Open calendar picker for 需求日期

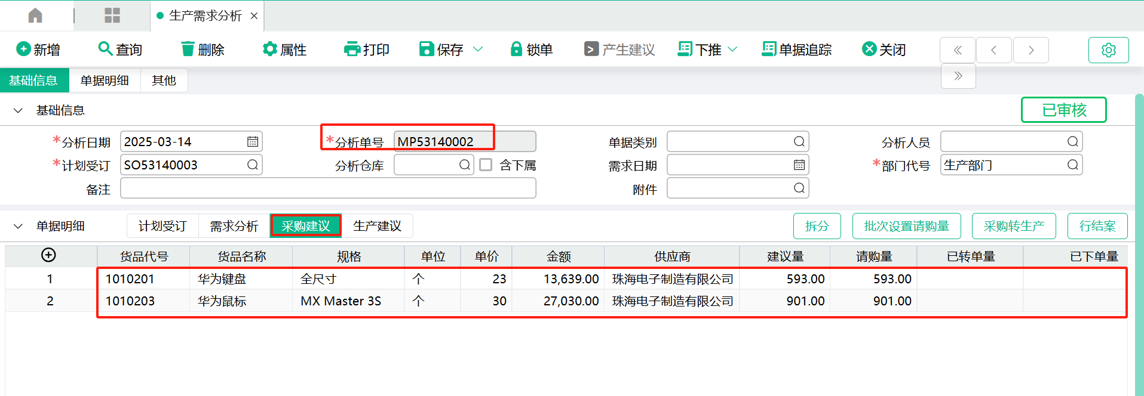(799, 165)
